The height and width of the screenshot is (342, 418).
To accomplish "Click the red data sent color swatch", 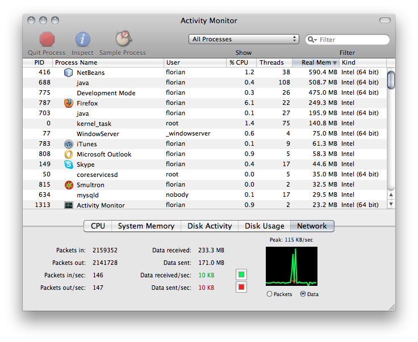I will (x=241, y=288).
